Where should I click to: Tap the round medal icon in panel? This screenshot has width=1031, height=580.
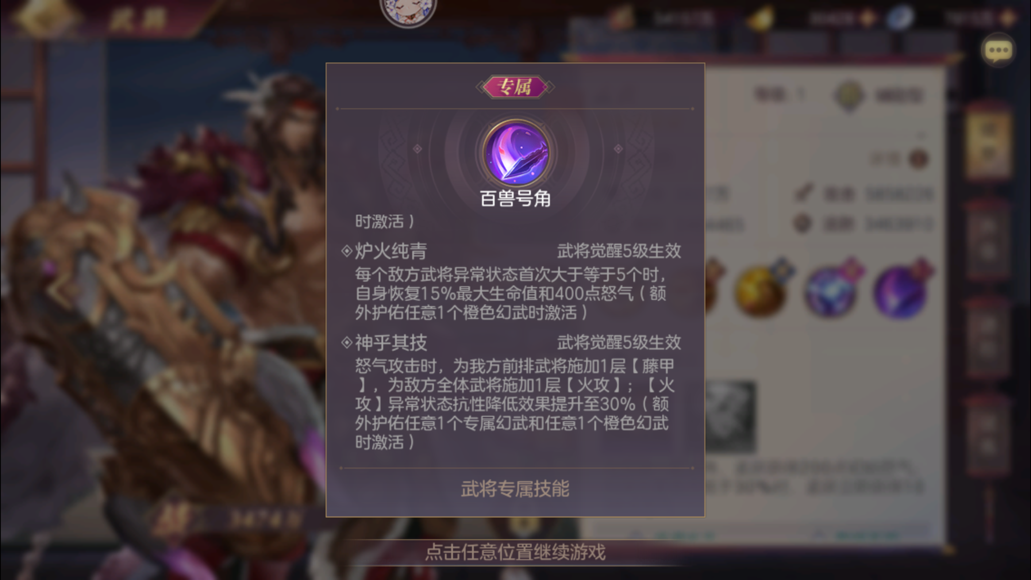pos(849,95)
